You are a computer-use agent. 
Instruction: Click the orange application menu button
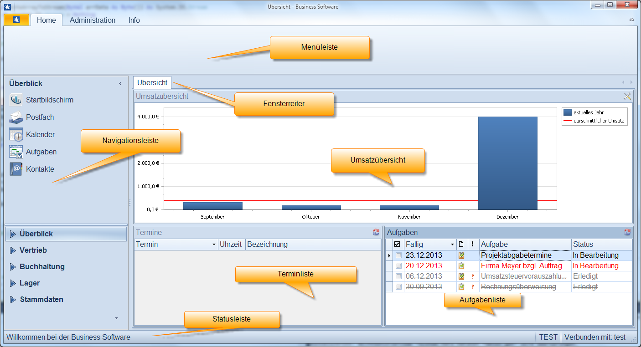16,20
